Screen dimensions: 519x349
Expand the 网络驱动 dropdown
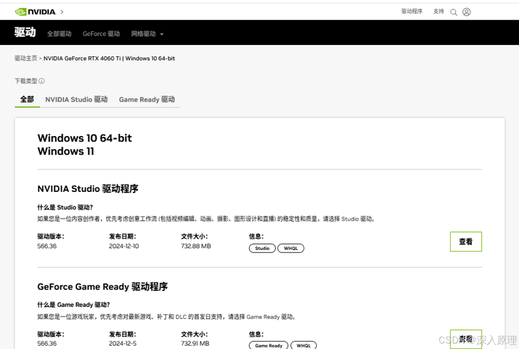point(147,34)
